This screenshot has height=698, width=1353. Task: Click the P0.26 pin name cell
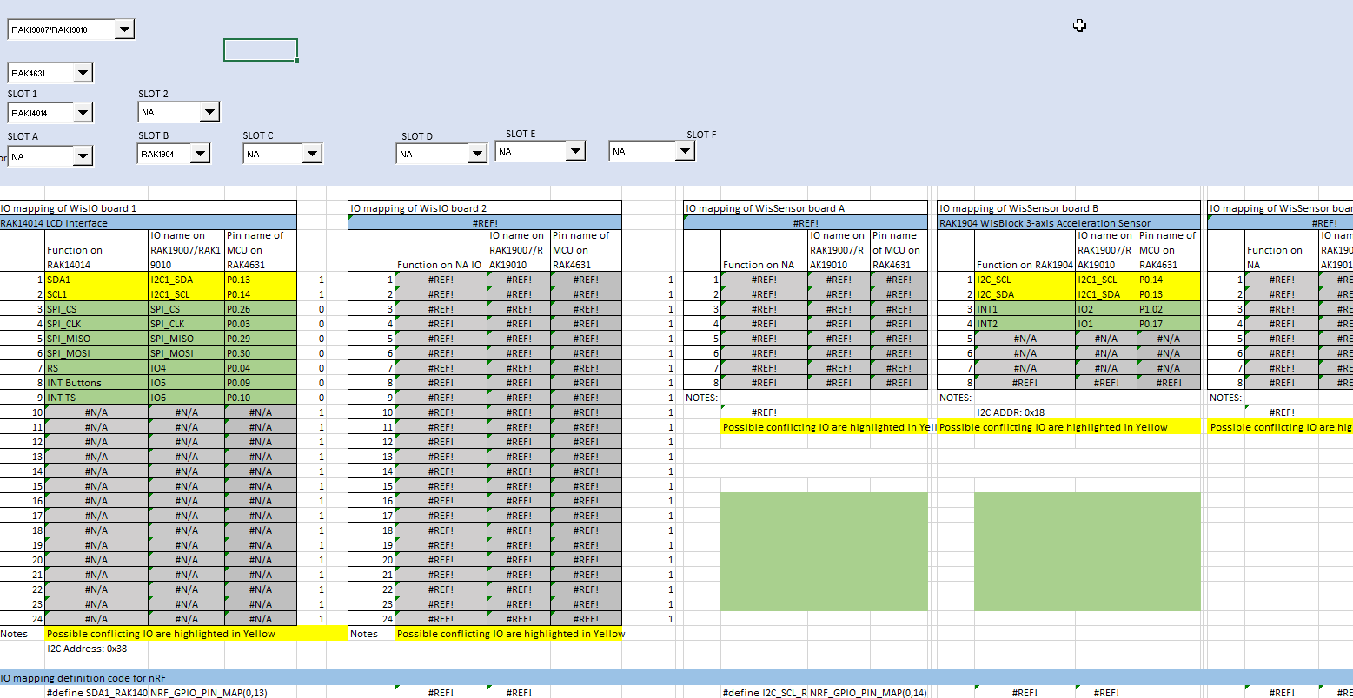coord(260,309)
